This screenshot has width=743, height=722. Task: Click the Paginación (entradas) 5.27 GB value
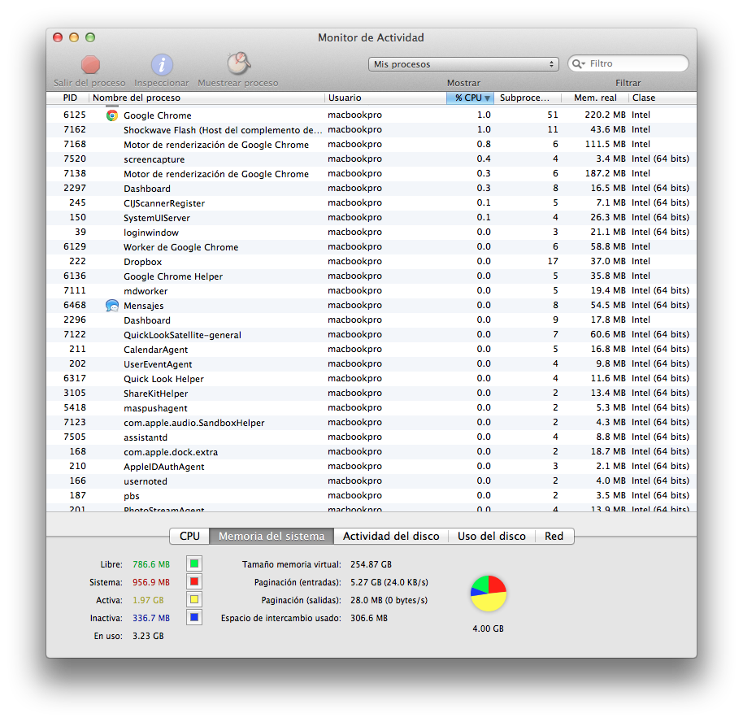[x=389, y=582]
